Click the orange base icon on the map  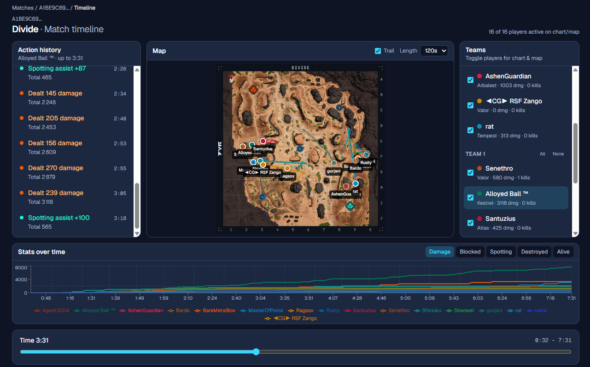coord(253,89)
